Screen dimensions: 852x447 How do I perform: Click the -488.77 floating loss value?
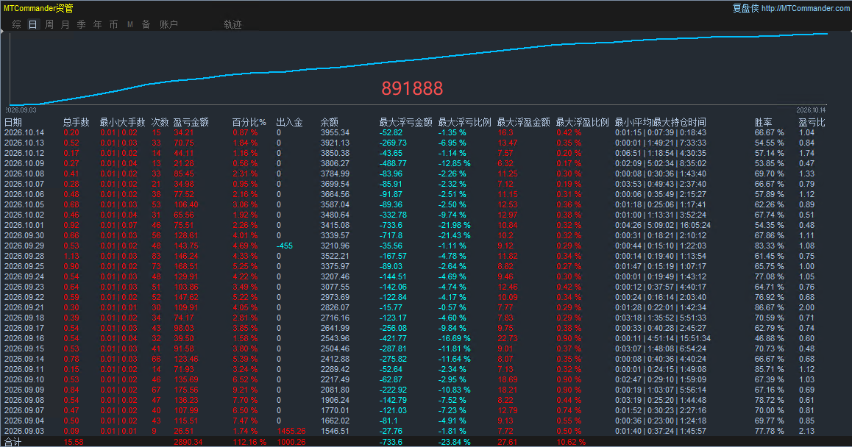coord(393,163)
